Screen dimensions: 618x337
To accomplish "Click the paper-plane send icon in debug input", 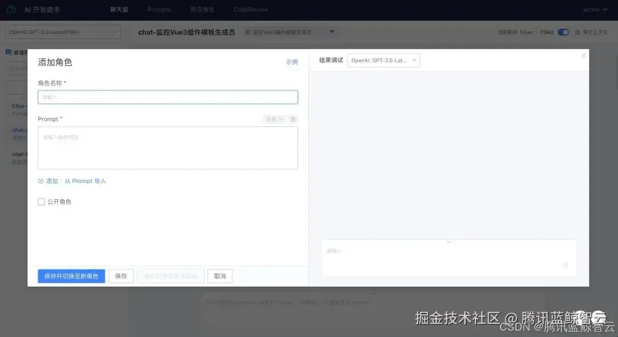I will [564, 265].
